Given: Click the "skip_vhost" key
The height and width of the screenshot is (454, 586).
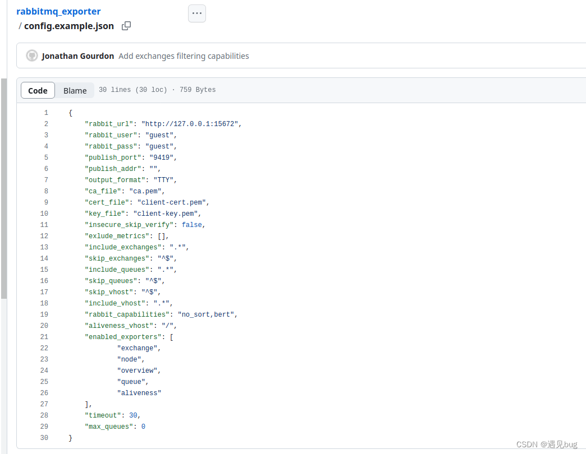Looking at the screenshot, I should coord(109,291).
